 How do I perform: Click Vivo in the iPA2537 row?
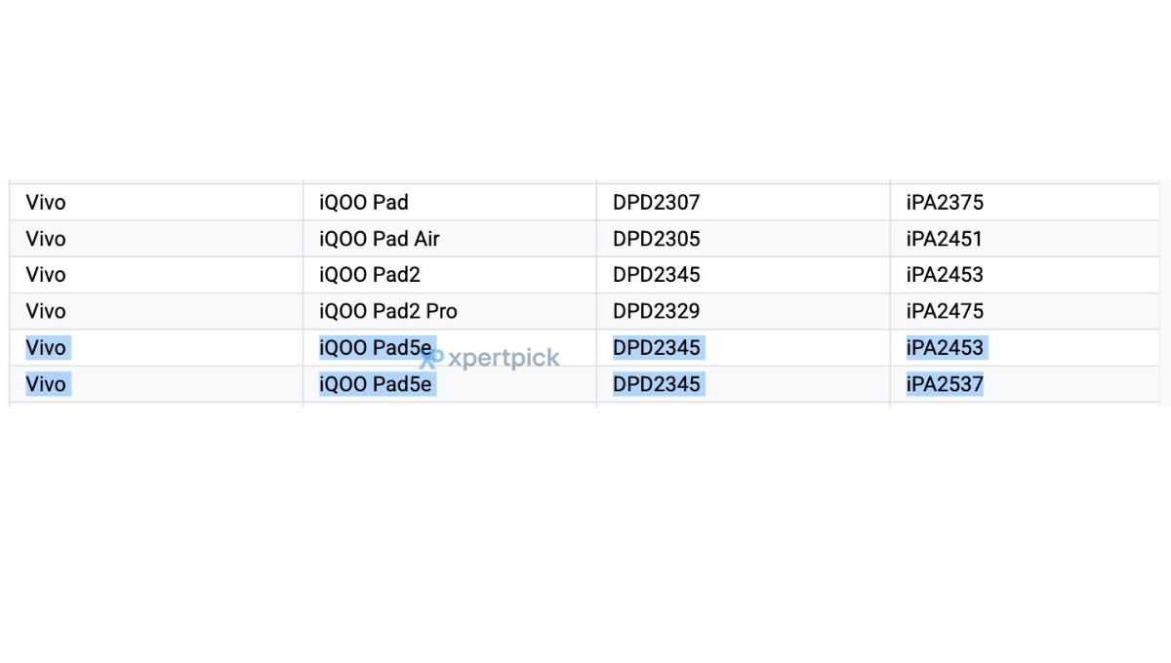tap(46, 384)
